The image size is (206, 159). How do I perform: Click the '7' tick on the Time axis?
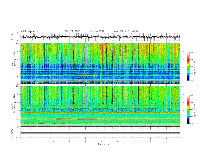[134, 142]
